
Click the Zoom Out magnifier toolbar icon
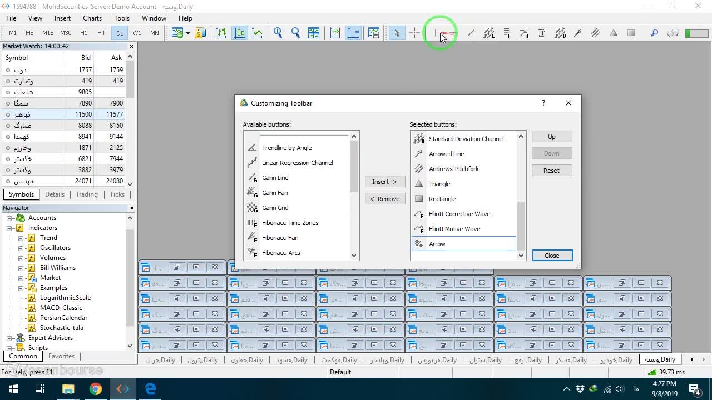[295, 33]
